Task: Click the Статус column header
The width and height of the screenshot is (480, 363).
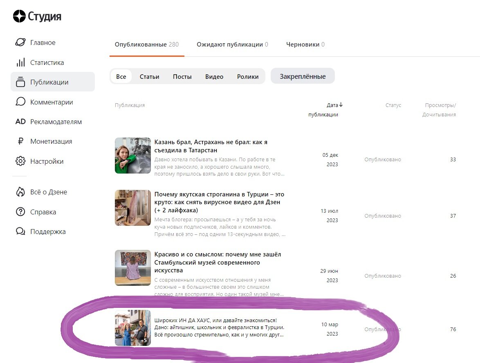Action: point(393,105)
